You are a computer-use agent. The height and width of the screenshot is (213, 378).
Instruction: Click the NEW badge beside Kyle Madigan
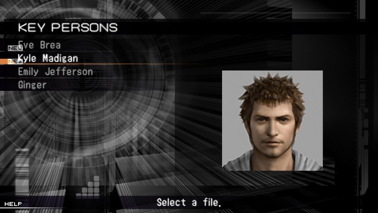15,62
